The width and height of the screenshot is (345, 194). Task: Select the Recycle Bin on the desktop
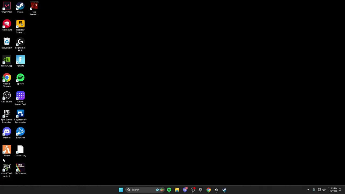(7, 44)
